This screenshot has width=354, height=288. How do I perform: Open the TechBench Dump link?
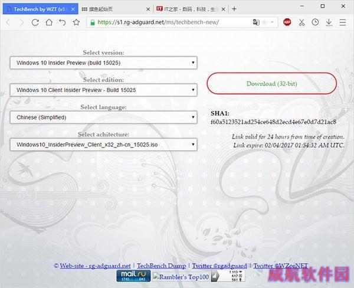(161, 266)
